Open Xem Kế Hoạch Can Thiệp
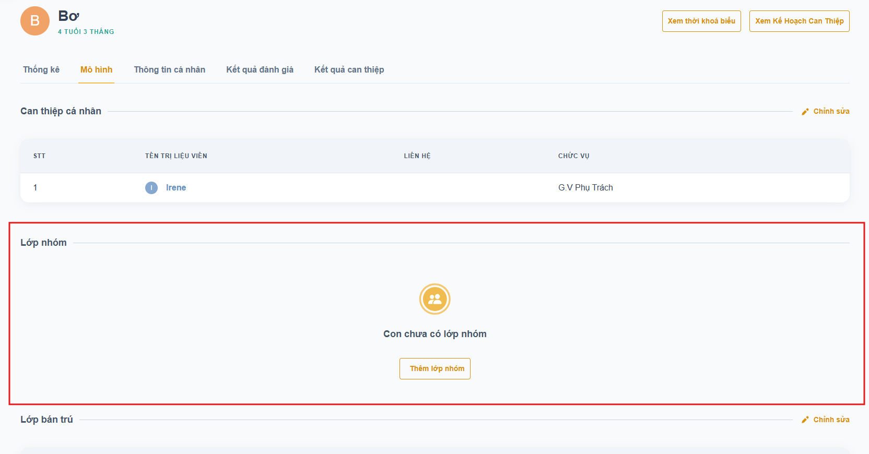The height and width of the screenshot is (454, 869). coord(799,21)
